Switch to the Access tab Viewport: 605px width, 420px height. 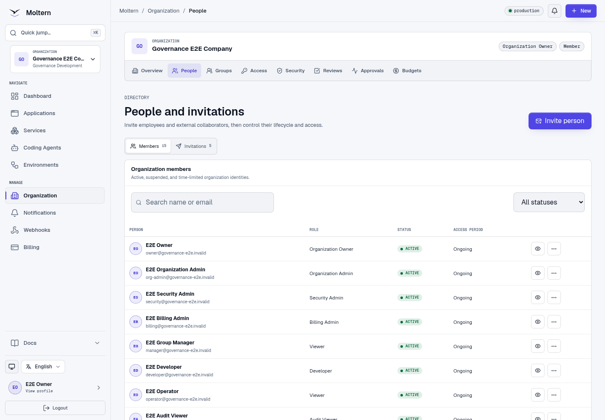(x=254, y=71)
